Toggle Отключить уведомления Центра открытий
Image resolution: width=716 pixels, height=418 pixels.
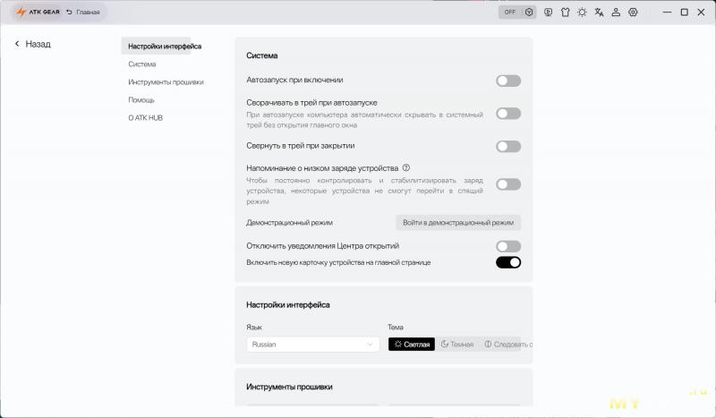[x=508, y=246]
